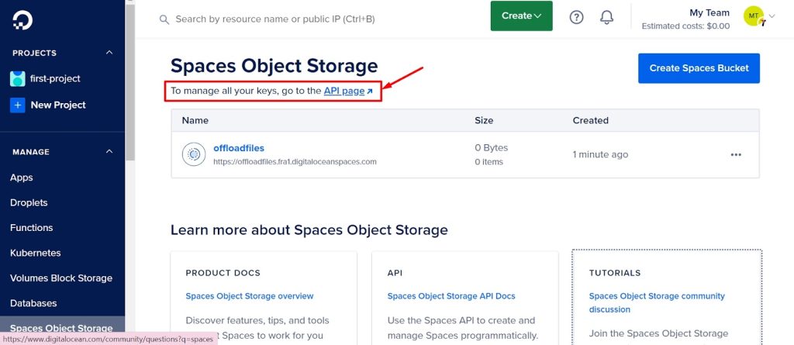
Task: Click the Name column header
Action: (x=195, y=121)
